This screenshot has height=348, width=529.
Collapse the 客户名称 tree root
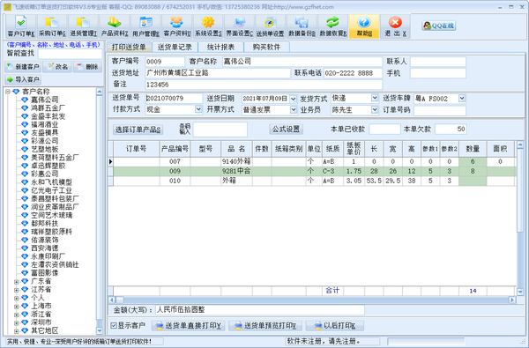tap(8, 92)
